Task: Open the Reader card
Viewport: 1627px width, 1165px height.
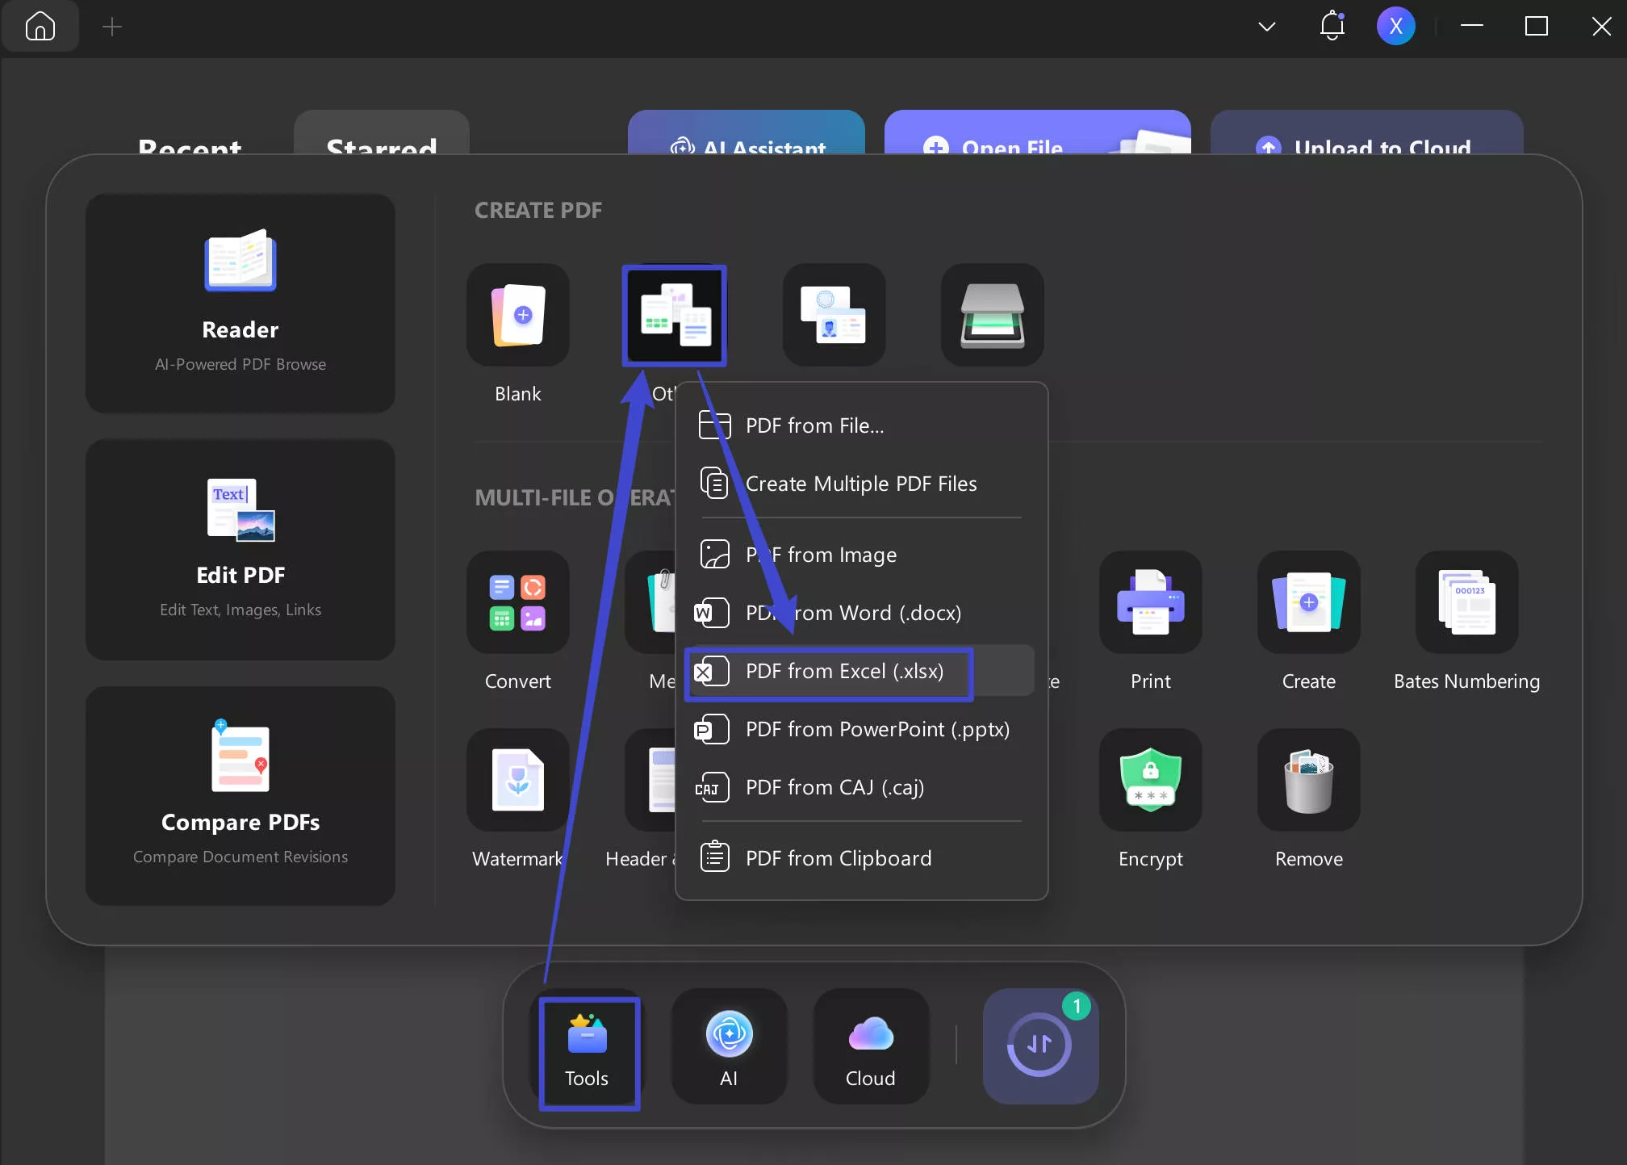Action: coord(240,304)
